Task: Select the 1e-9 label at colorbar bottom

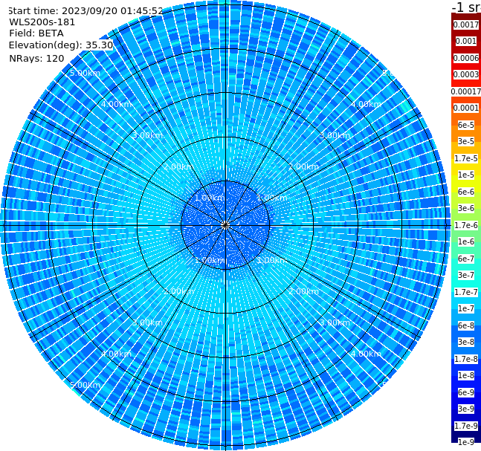Action: 466,442
